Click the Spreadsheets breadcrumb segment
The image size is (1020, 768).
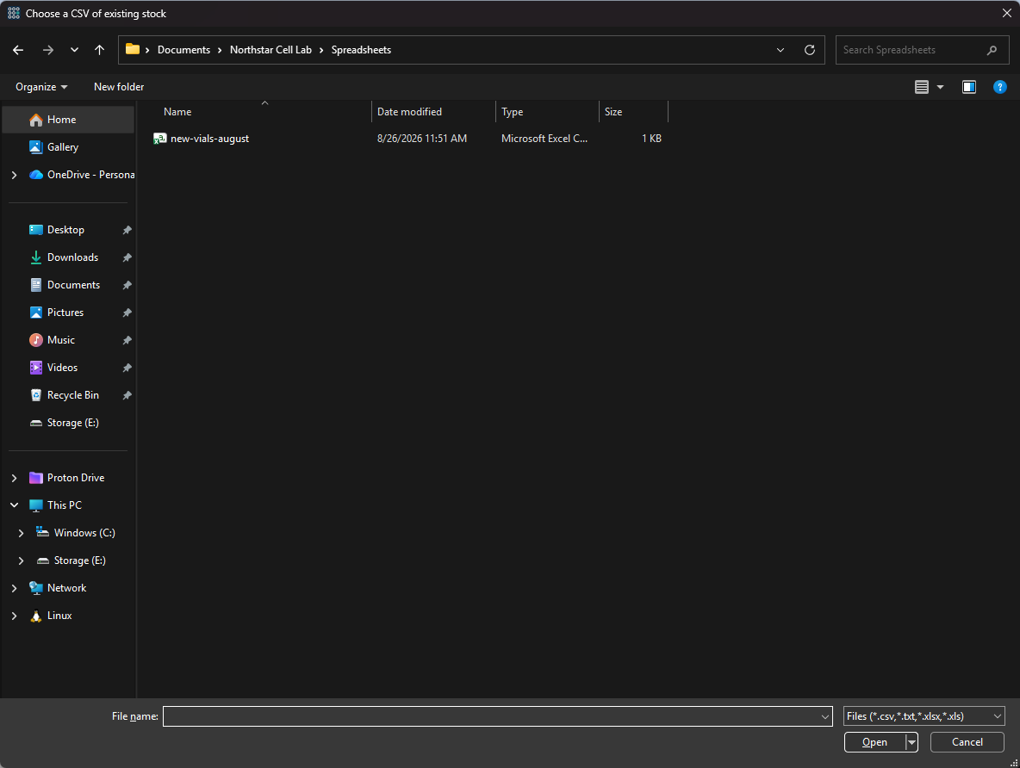(361, 50)
